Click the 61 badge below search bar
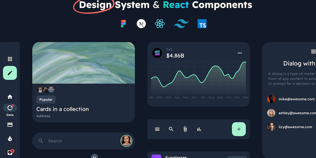This screenshot has height=158, width=316. point(94,156)
